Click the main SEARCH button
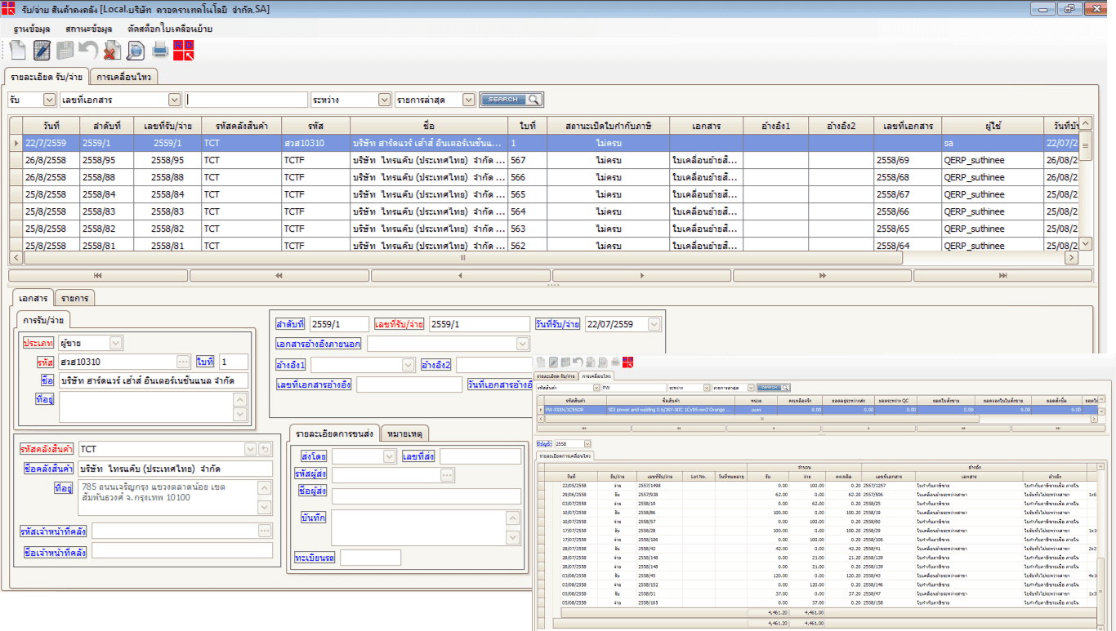Screen dimensions: 1116x631 click(x=511, y=100)
